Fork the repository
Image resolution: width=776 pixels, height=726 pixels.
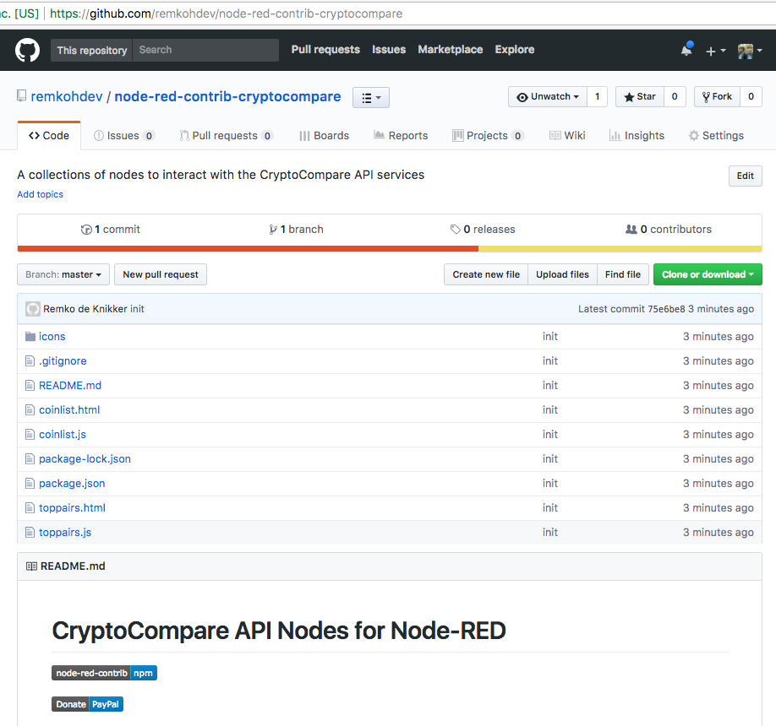[717, 96]
